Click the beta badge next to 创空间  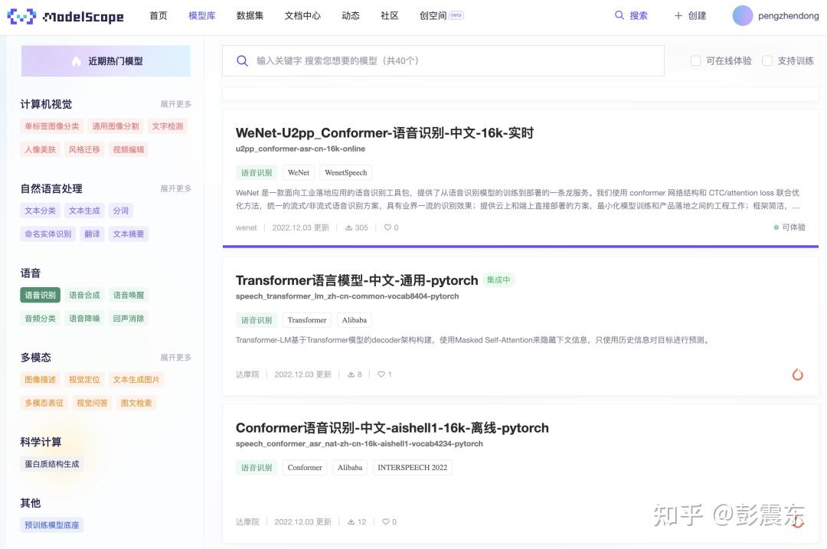click(x=456, y=15)
